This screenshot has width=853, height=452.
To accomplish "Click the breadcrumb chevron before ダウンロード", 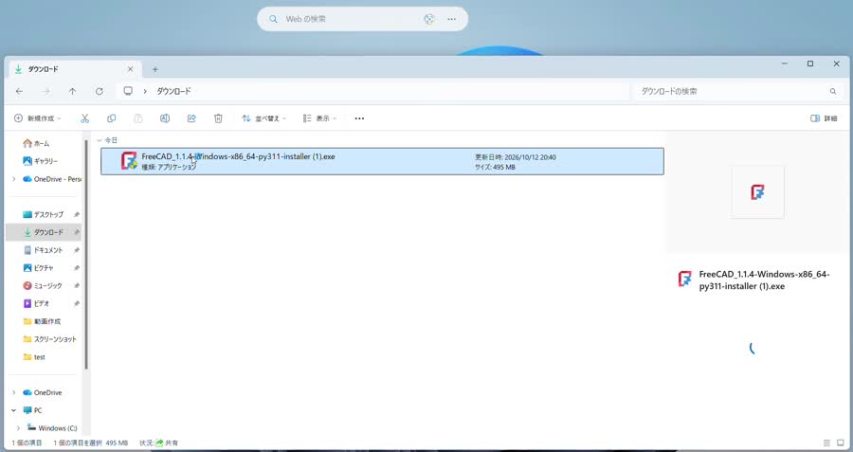I will pos(145,91).
